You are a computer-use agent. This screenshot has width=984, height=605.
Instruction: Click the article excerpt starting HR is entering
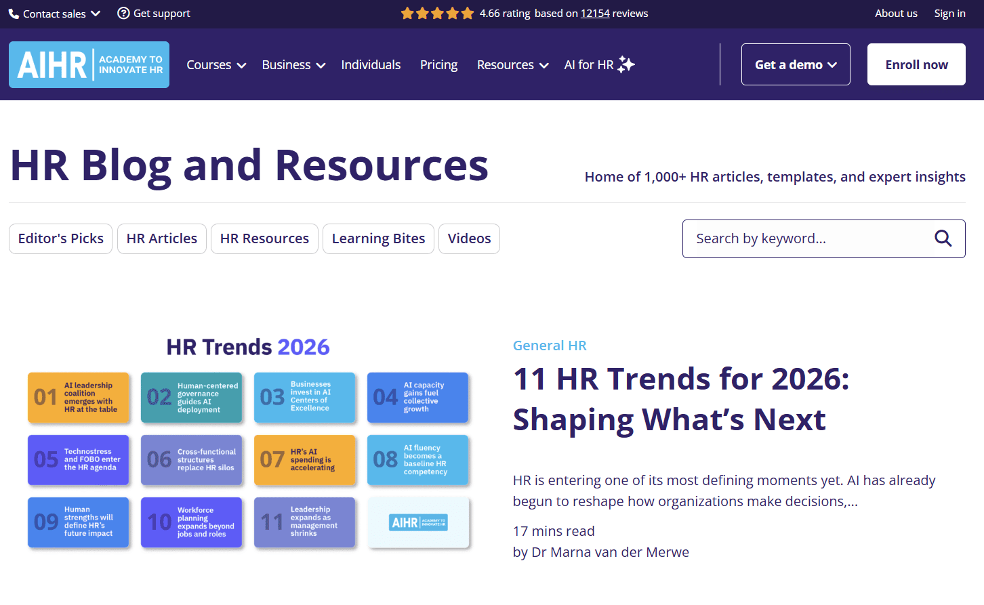click(724, 491)
